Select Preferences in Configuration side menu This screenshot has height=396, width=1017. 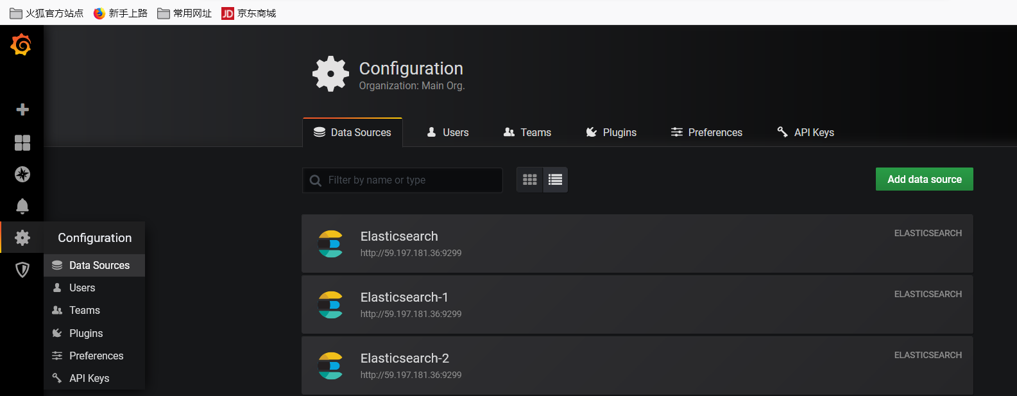click(x=96, y=356)
